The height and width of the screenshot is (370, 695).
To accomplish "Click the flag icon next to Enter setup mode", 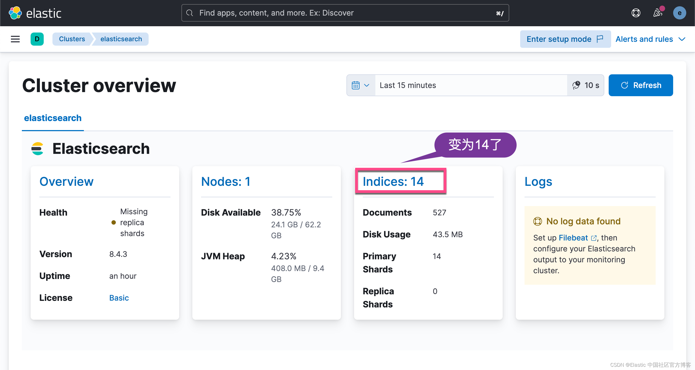I will tap(600, 39).
